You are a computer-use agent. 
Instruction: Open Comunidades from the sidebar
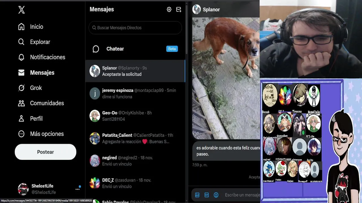click(x=41, y=103)
